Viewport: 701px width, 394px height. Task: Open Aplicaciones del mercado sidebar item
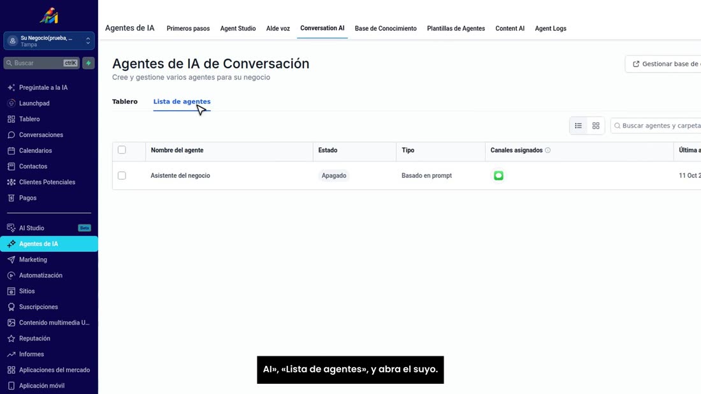click(49, 370)
